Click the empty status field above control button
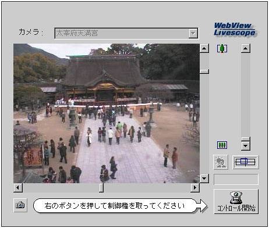The image size is (269, 228). click(x=236, y=180)
